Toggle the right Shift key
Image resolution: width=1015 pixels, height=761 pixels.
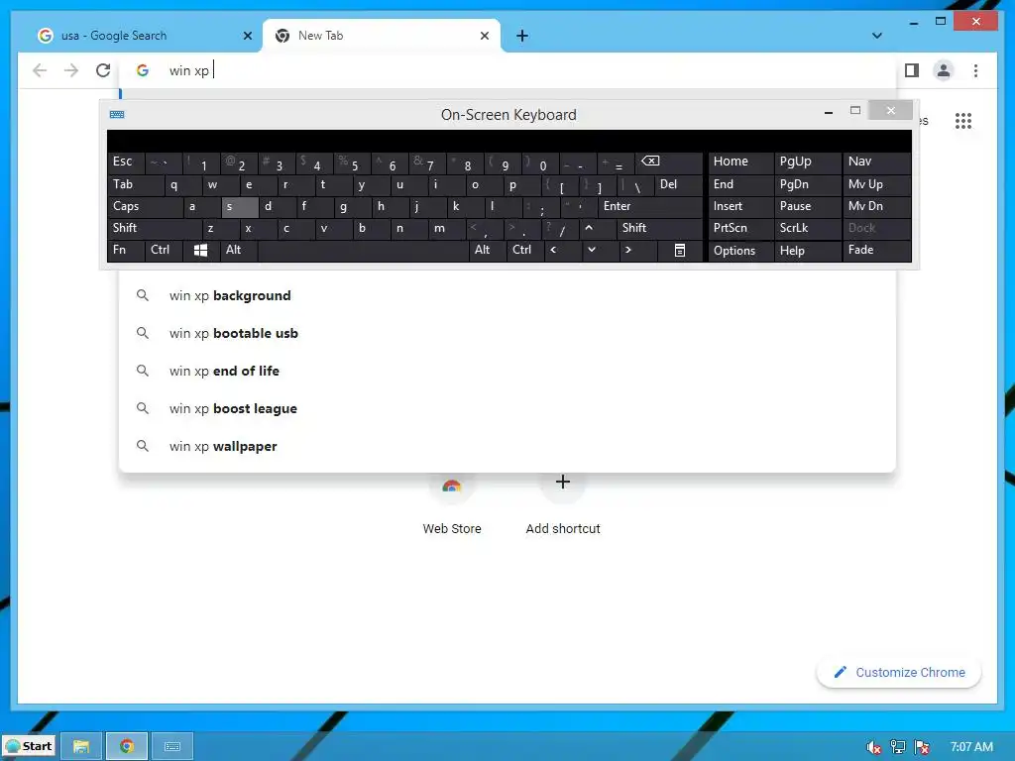(659, 228)
